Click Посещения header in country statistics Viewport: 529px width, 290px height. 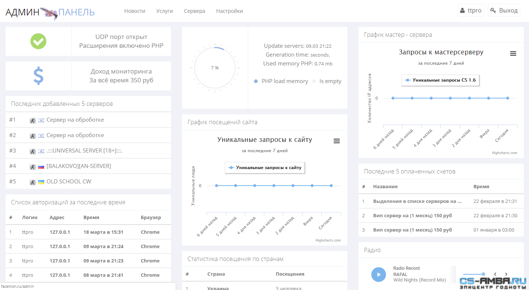coord(290,274)
